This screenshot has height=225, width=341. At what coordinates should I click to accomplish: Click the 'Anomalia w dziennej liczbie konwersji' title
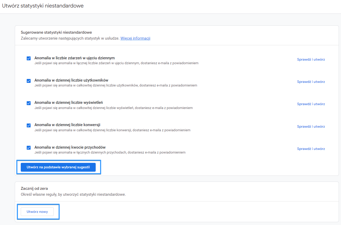coord(67,125)
